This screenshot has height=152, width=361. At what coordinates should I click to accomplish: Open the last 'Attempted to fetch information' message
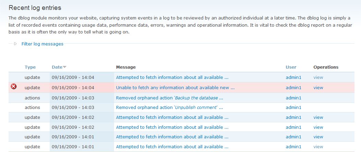[172, 147]
